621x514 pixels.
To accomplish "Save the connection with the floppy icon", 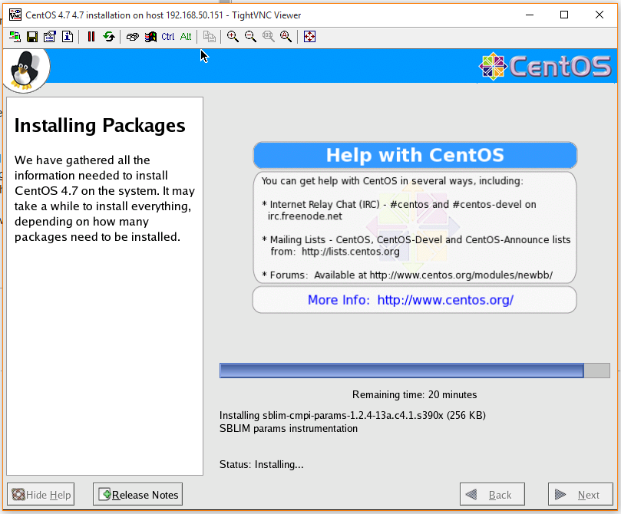I will pyautogui.click(x=32, y=37).
